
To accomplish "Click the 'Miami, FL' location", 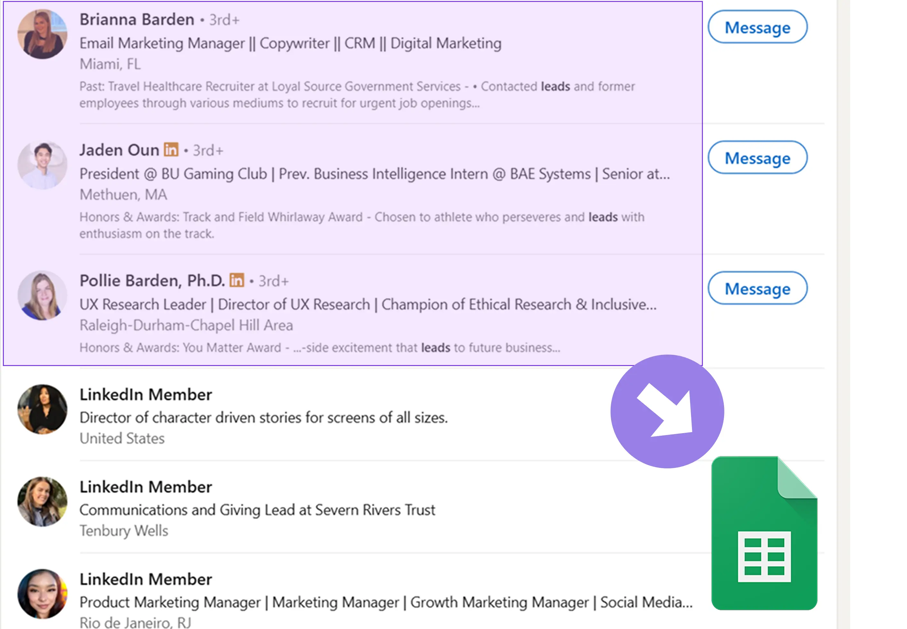I will click(110, 64).
